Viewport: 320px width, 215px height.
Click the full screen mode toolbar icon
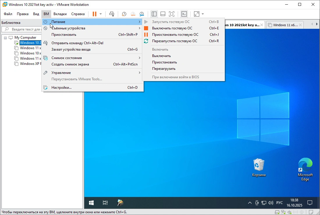pyautogui.click(x=172, y=14)
